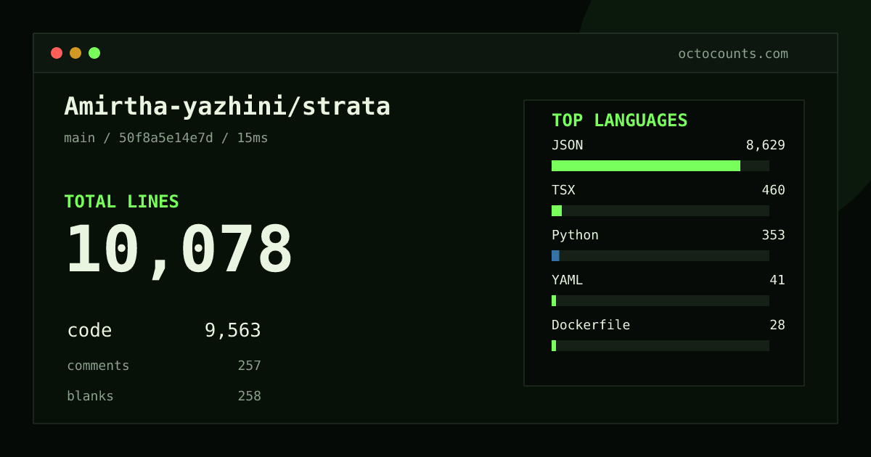Click the 'comments' row label
Viewport: 871px width, 457px height.
point(98,366)
